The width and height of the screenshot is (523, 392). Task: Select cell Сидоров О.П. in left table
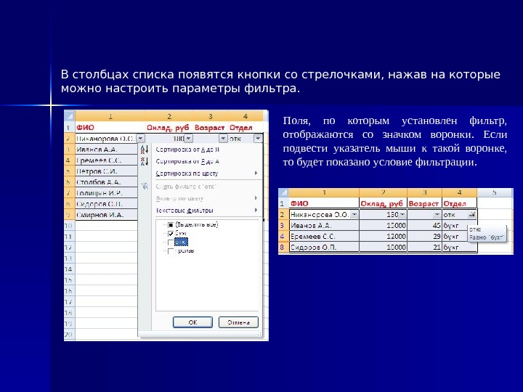[106, 204]
